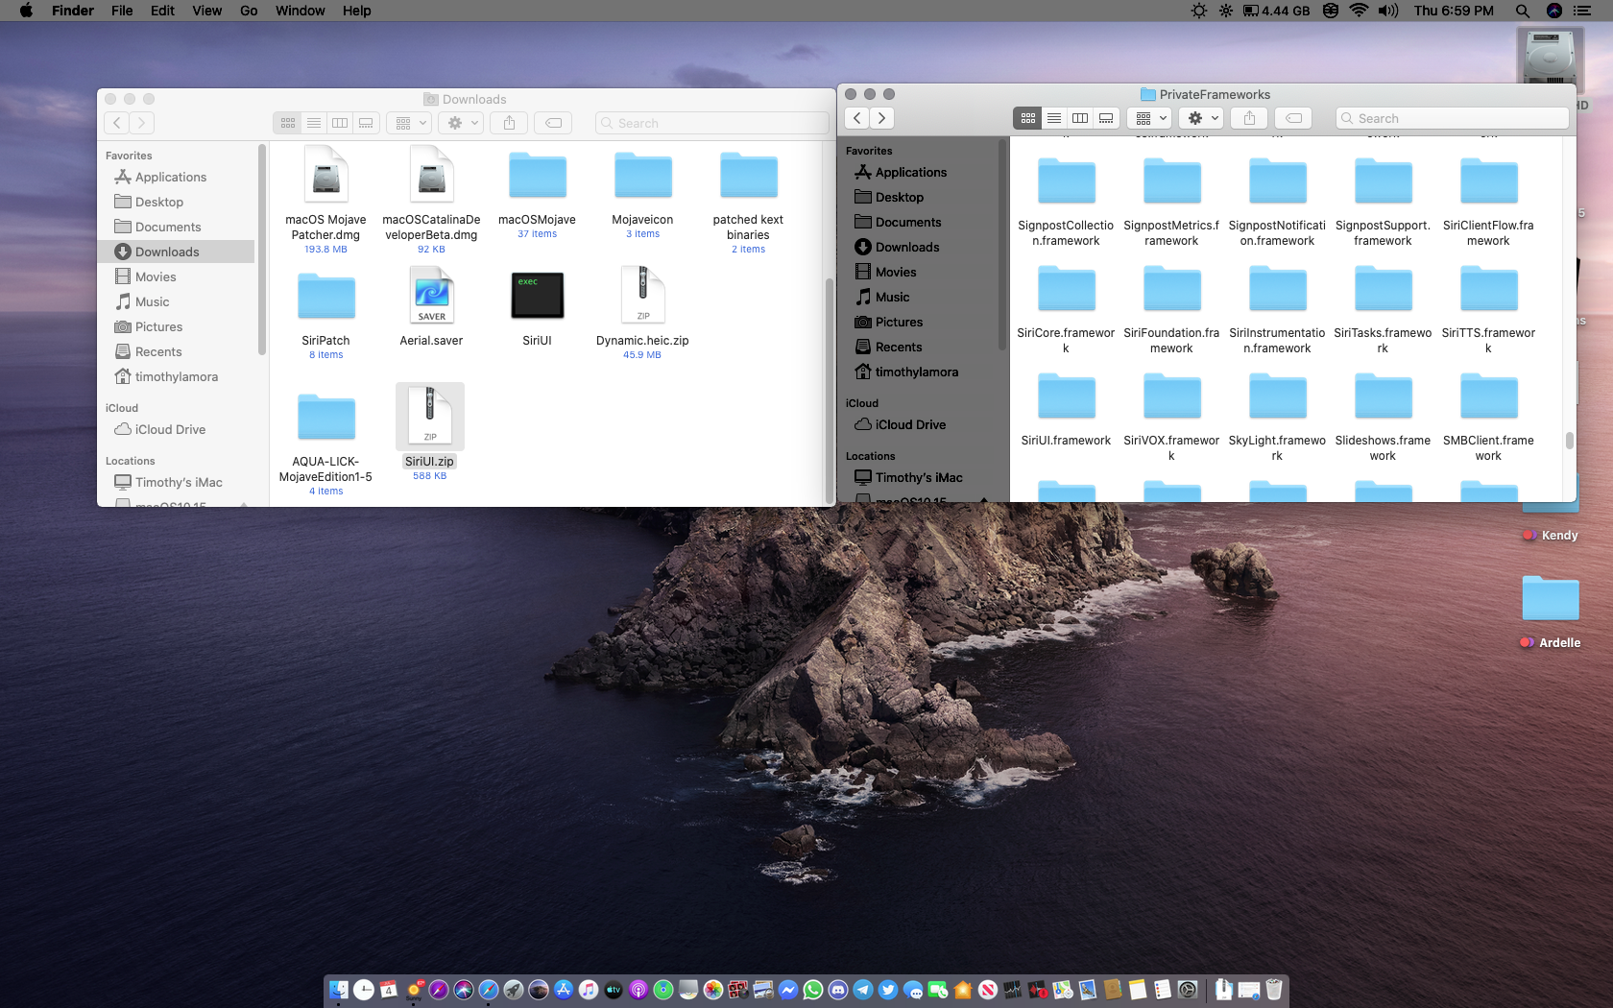Screen dimensions: 1613x1008
Task: Select the Dynamic.heic.zip archive
Action: (643, 295)
